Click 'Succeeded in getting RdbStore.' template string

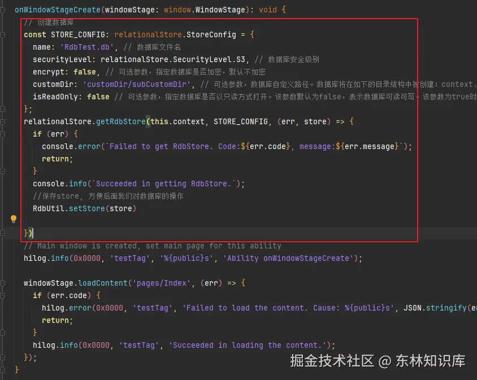pyautogui.click(x=164, y=184)
